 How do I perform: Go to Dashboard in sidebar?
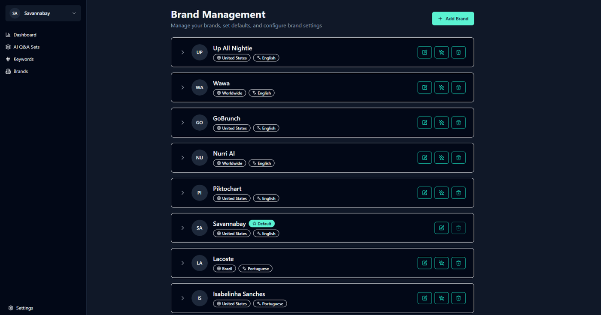(24, 35)
